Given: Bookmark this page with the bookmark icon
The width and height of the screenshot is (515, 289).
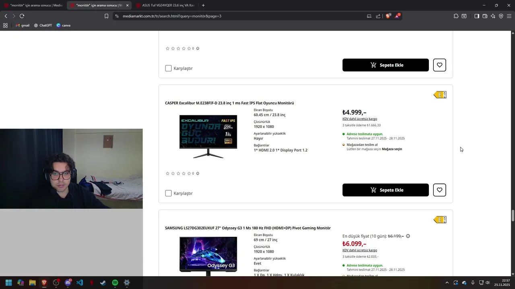Looking at the screenshot, I should pyautogui.click(x=106, y=16).
